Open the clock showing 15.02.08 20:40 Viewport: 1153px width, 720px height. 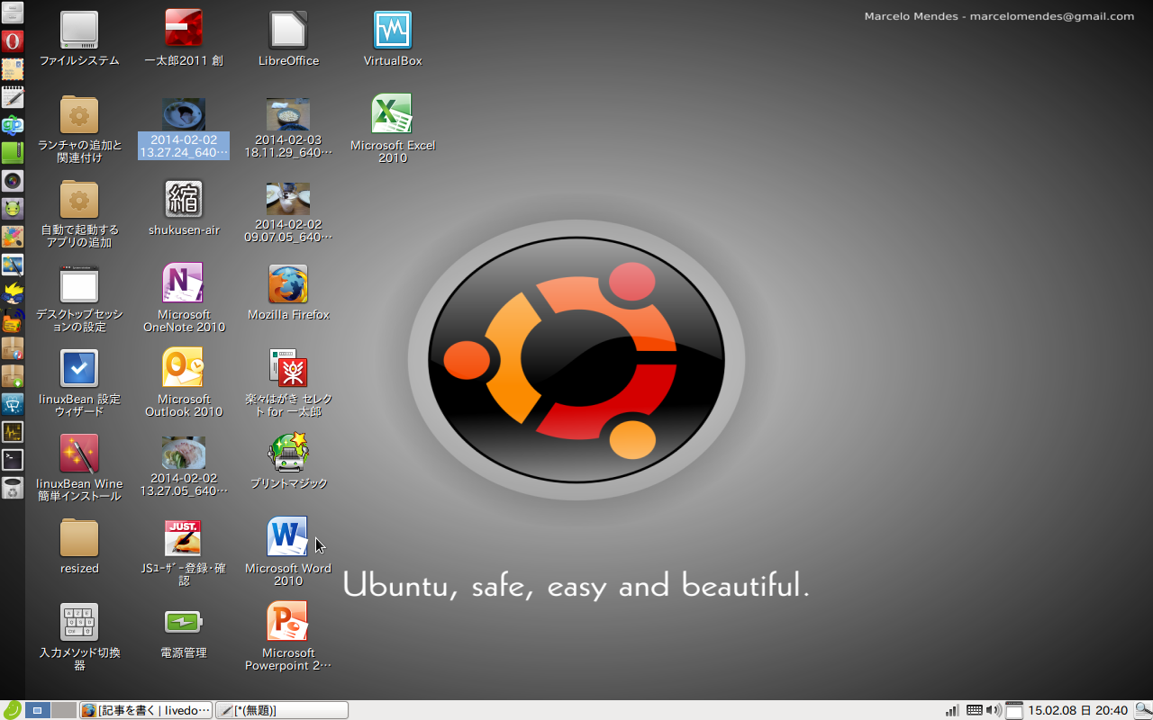(x=1077, y=710)
